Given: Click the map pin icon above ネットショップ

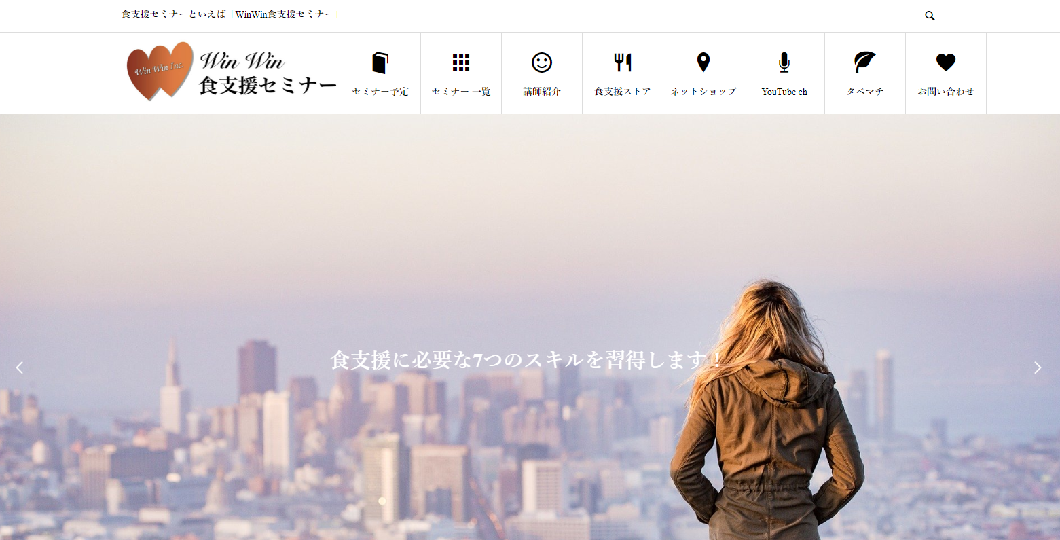Looking at the screenshot, I should point(703,62).
